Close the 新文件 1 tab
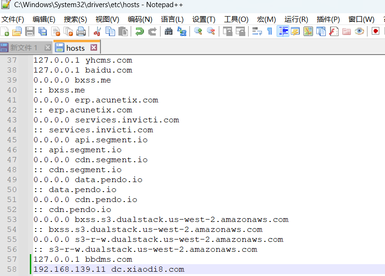The height and width of the screenshot is (276, 385). pos(48,47)
